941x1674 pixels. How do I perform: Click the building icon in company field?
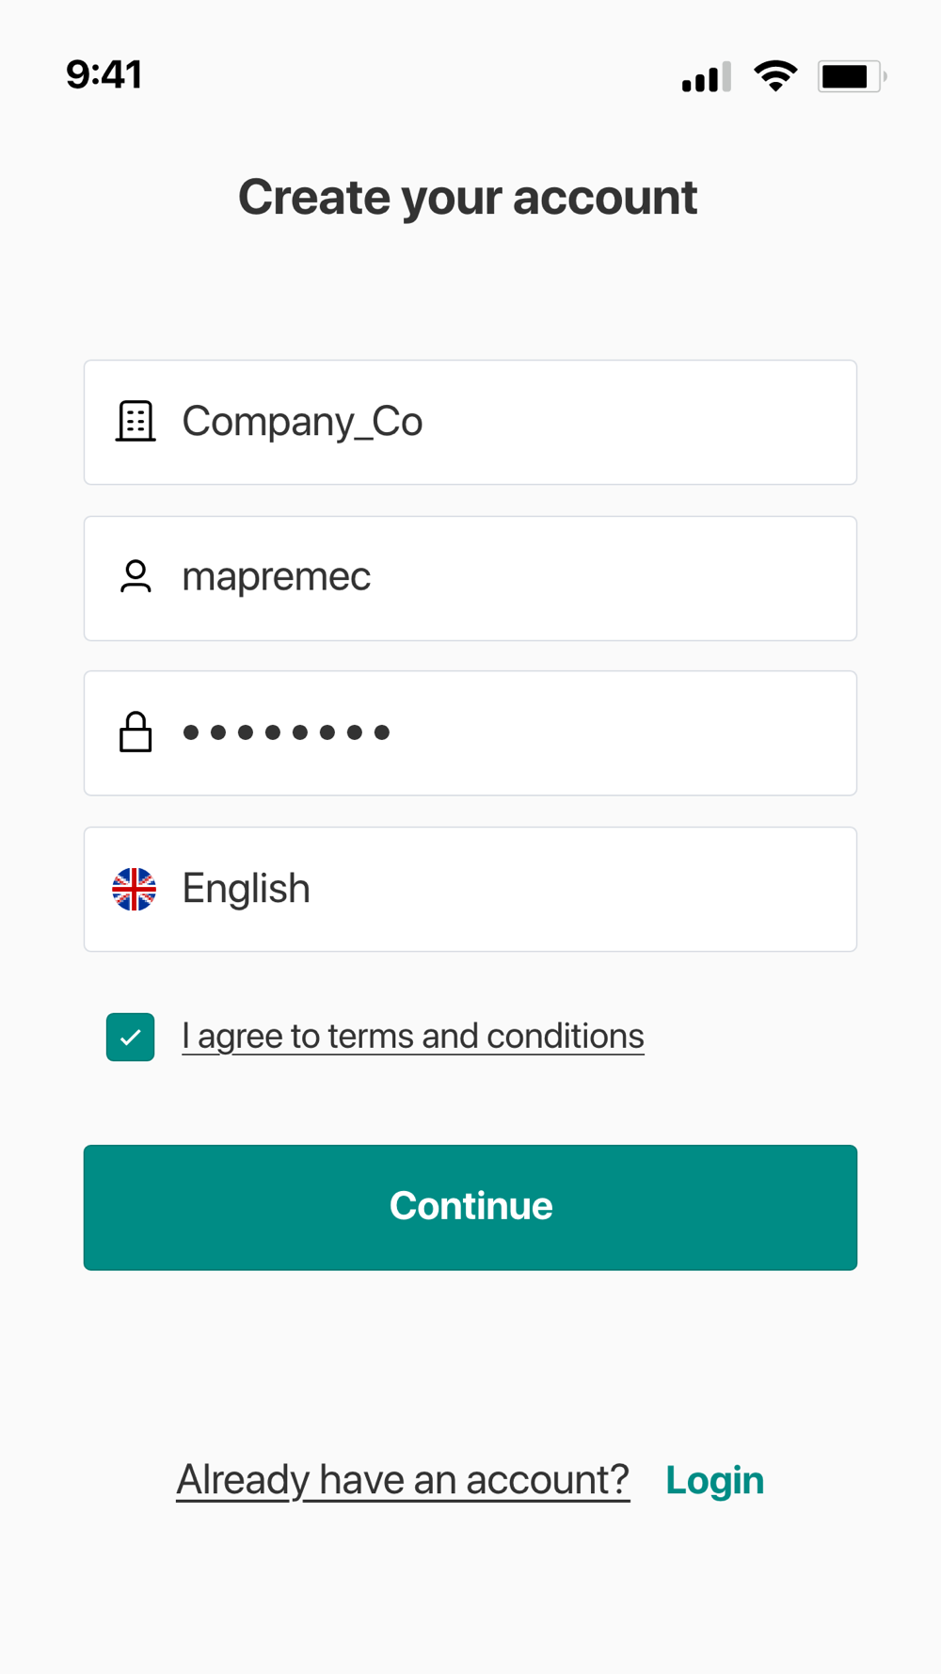click(x=136, y=421)
